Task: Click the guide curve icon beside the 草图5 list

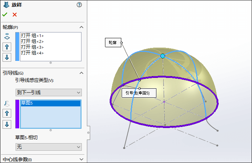Action: point(7,104)
